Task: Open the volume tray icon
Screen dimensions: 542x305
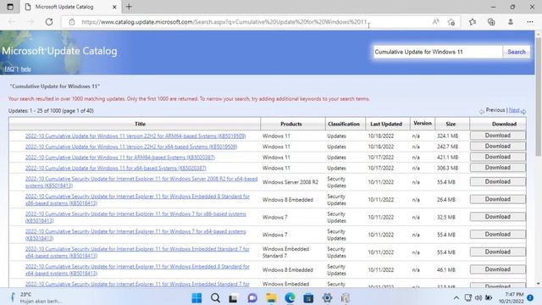Action: 478,297
